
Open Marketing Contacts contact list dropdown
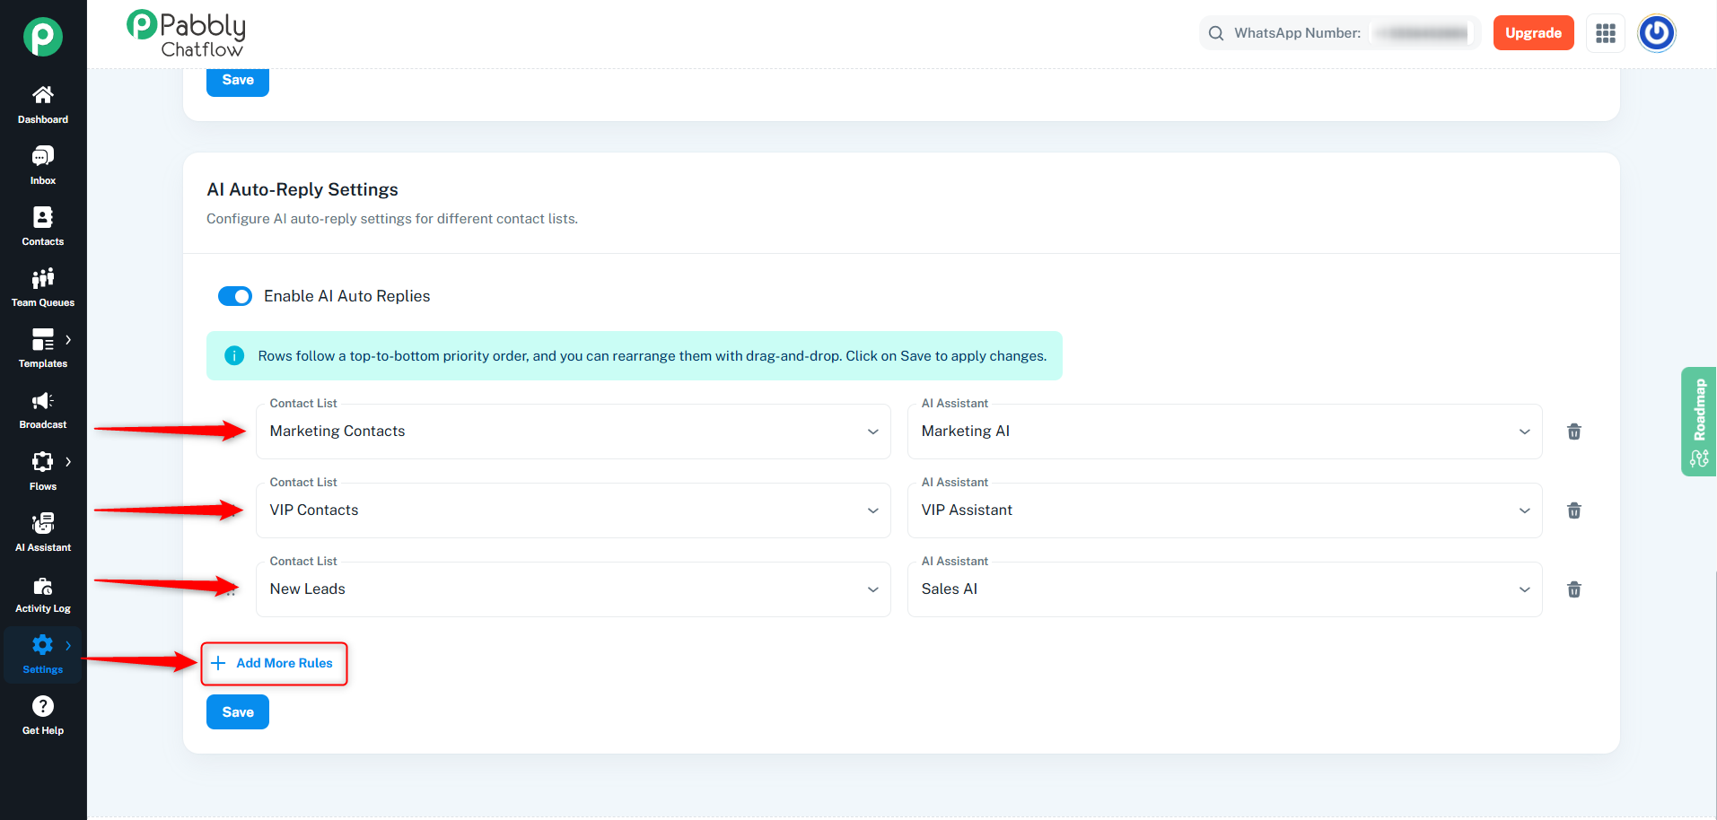tap(573, 432)
